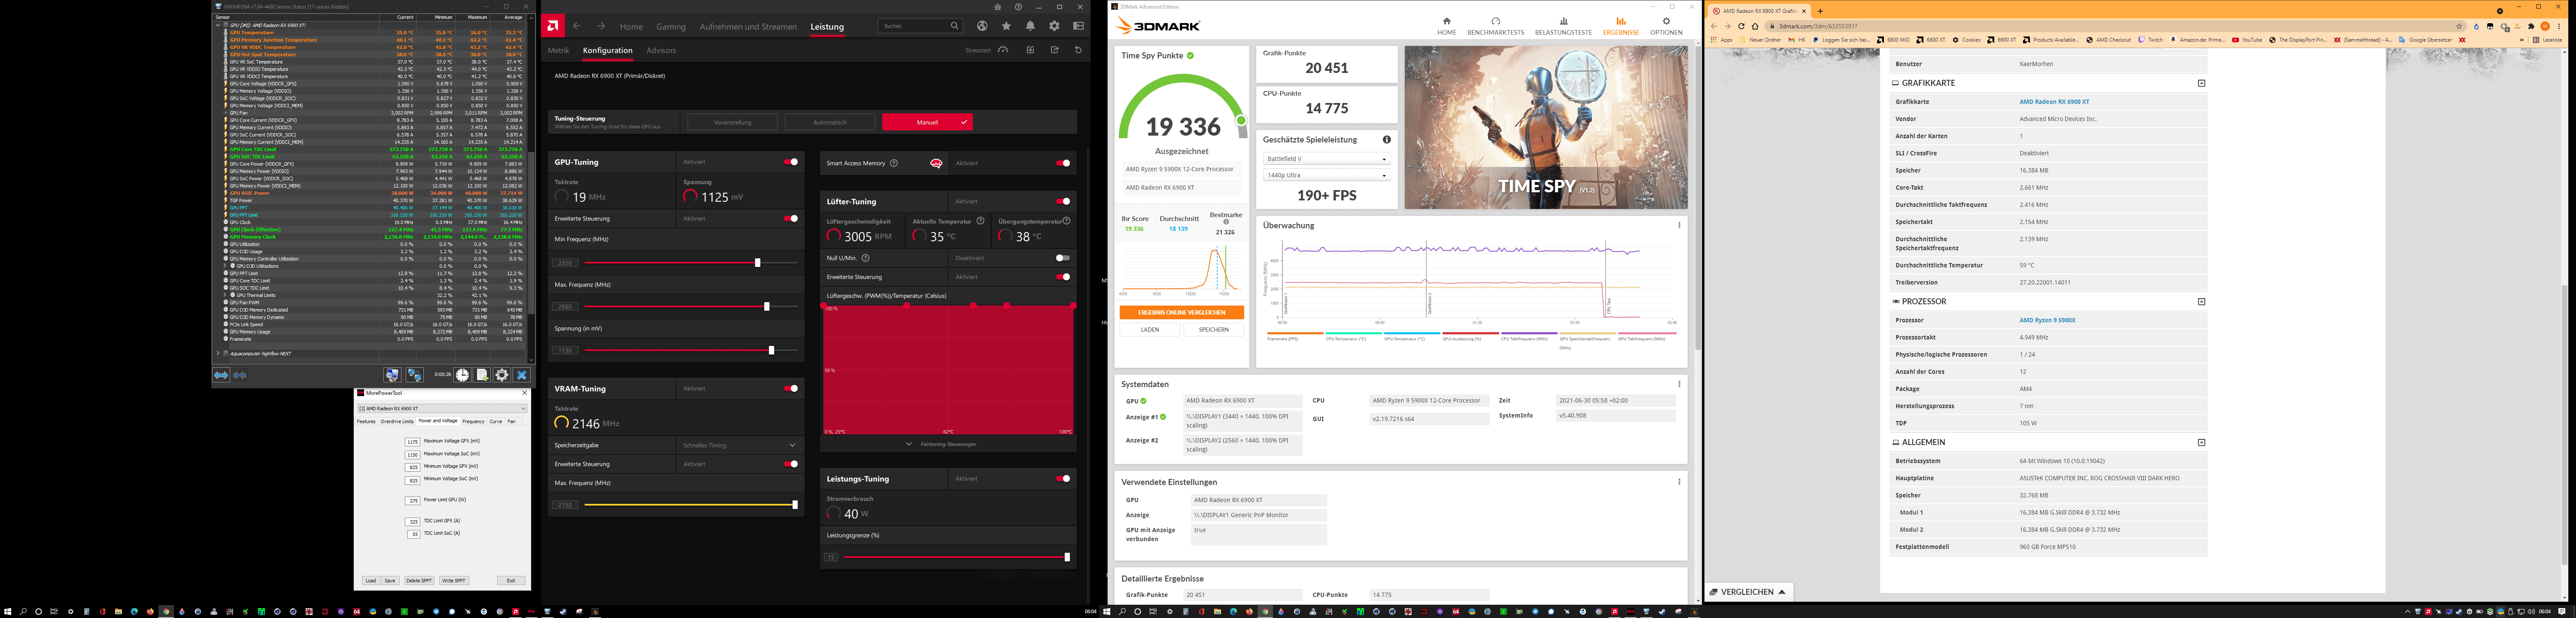The height and width of the screenshot is (618, 2576).
Task: Toggle Radeon sidebar panel icon
Action: (x=1078, y=26)
